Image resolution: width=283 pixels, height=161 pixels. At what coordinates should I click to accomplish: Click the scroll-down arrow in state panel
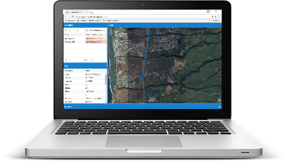[x=106, y=102]
